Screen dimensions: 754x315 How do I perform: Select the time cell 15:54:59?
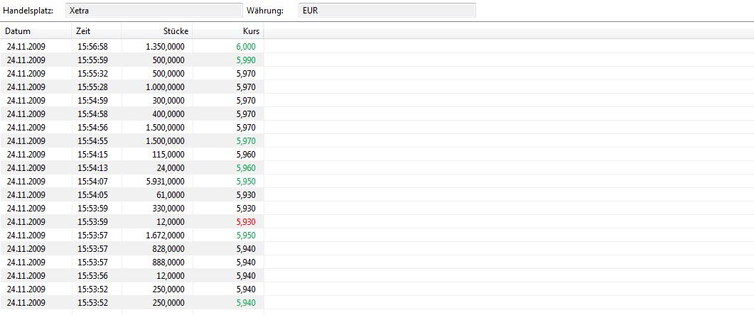click(92, 100)
